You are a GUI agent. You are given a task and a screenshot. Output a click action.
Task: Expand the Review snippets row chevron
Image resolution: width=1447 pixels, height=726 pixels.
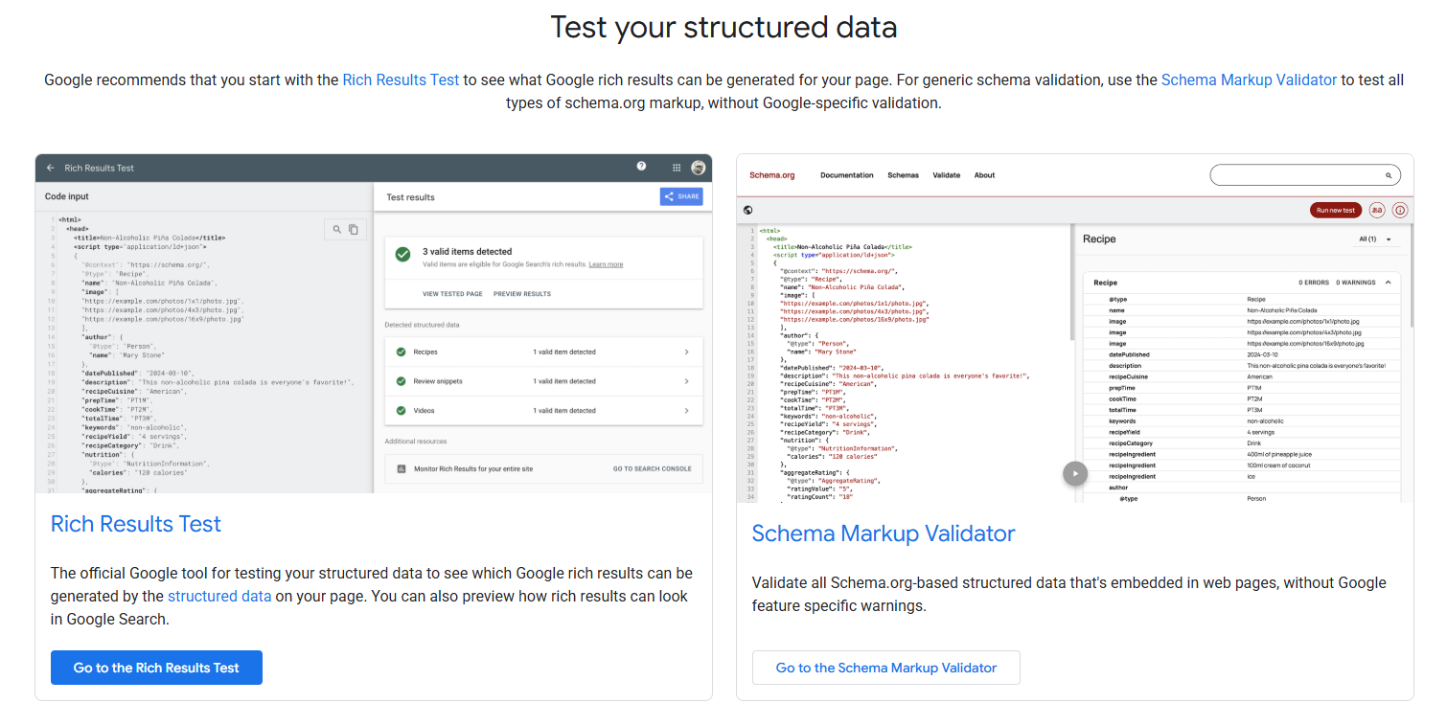coord(686,381)
